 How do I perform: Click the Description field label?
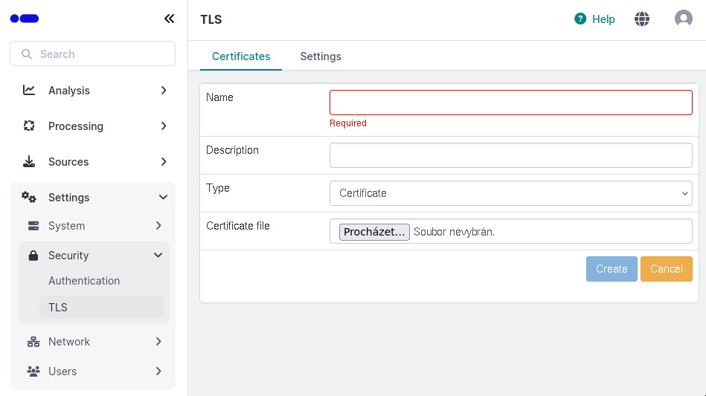[x=232, y=150]
